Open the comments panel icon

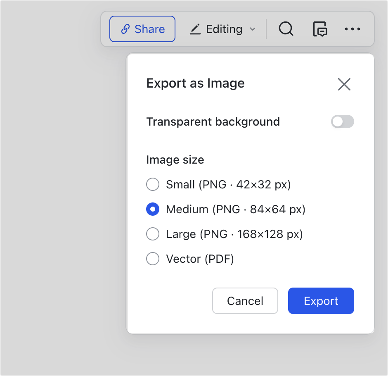click(320, 29)
